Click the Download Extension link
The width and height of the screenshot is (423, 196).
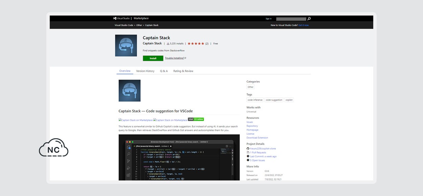pos(257,138)
